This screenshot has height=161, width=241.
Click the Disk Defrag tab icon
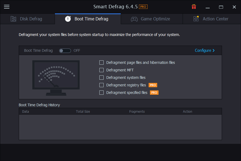13,19
